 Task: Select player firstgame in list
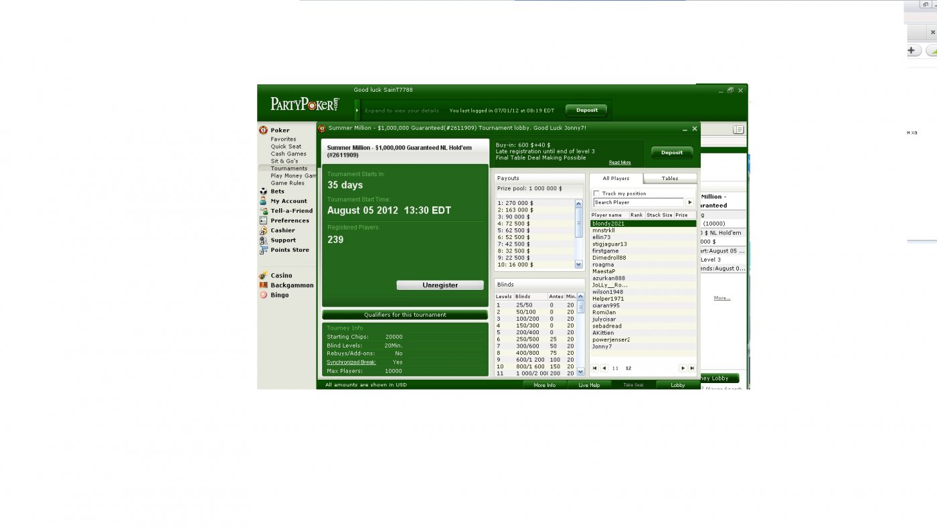tap(643, 251)
